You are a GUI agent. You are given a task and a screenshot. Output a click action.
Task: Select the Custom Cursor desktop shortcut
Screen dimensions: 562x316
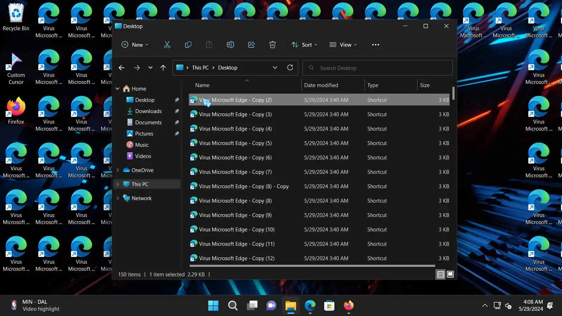(16, 68)
